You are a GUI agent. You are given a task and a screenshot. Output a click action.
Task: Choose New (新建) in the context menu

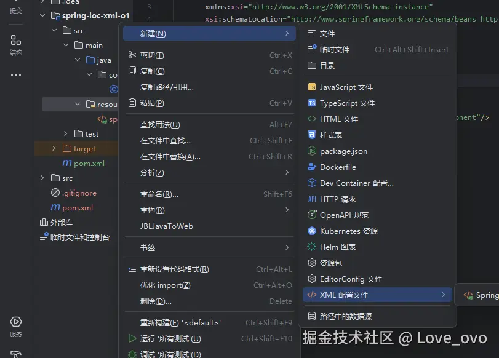point(209,33)
